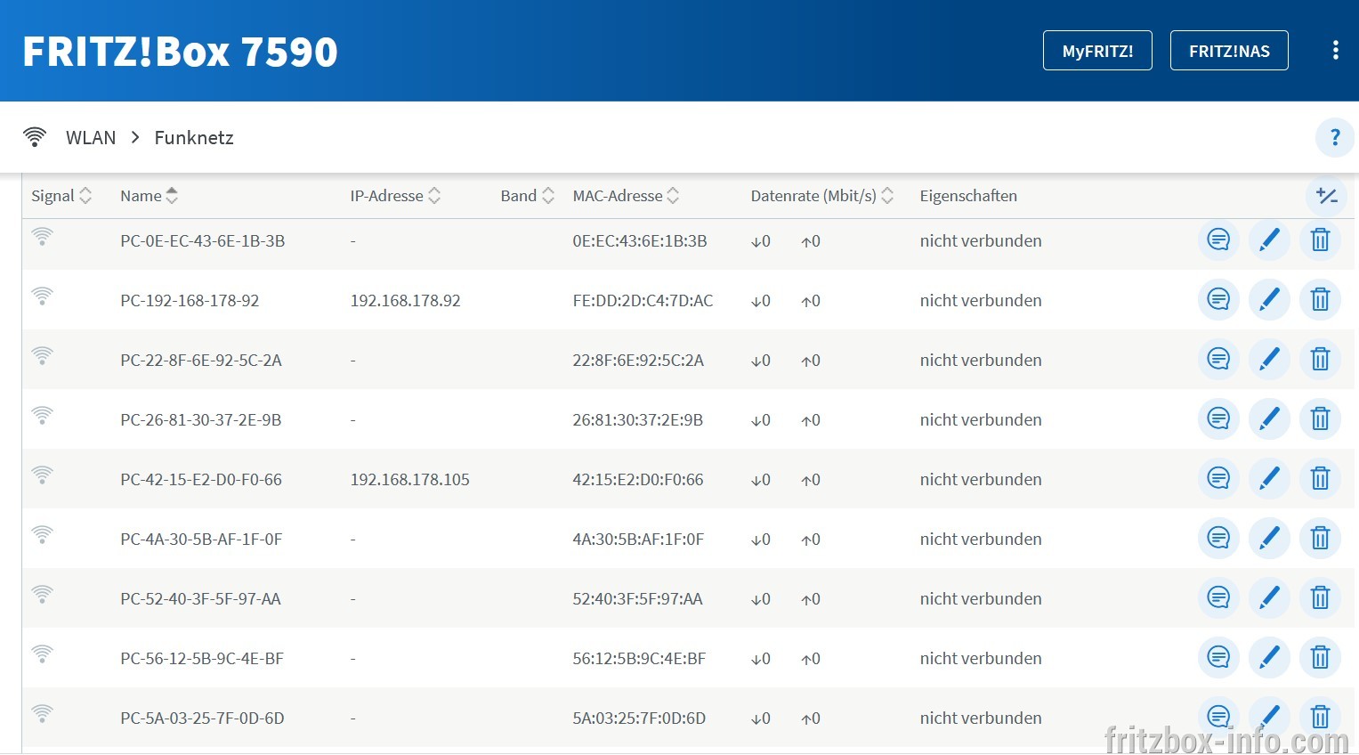The width and height of the screenshot is (1359, 755).
Task: Remove PC-192-168-178-92 using its trash icon
Action: coord(1320,300)
